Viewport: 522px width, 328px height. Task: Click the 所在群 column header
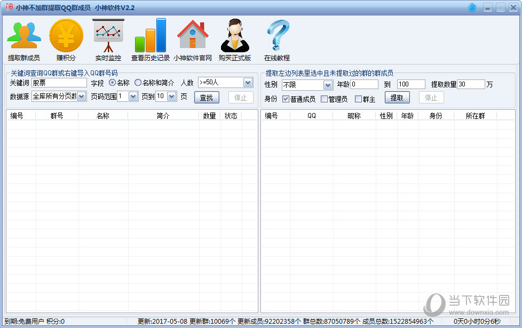coord(476,115)
